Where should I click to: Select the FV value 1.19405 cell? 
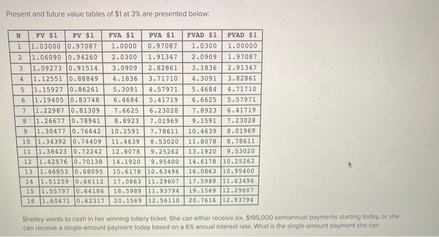(x=49, y=100)
